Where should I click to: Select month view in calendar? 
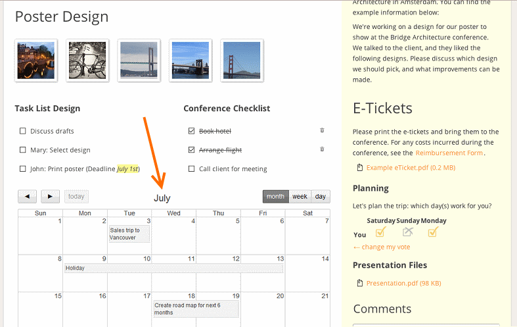tap(276, 197)
